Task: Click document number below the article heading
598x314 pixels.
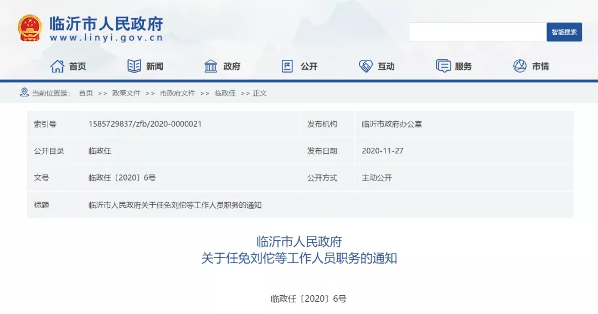Action: coord(308,298)
